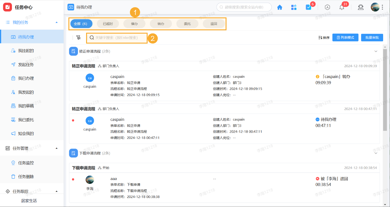The width and height of the screenshot is (390, 207).
Task: Select the 已超时 filter tab
Action: pyautogui.click(x=108, y=24)
